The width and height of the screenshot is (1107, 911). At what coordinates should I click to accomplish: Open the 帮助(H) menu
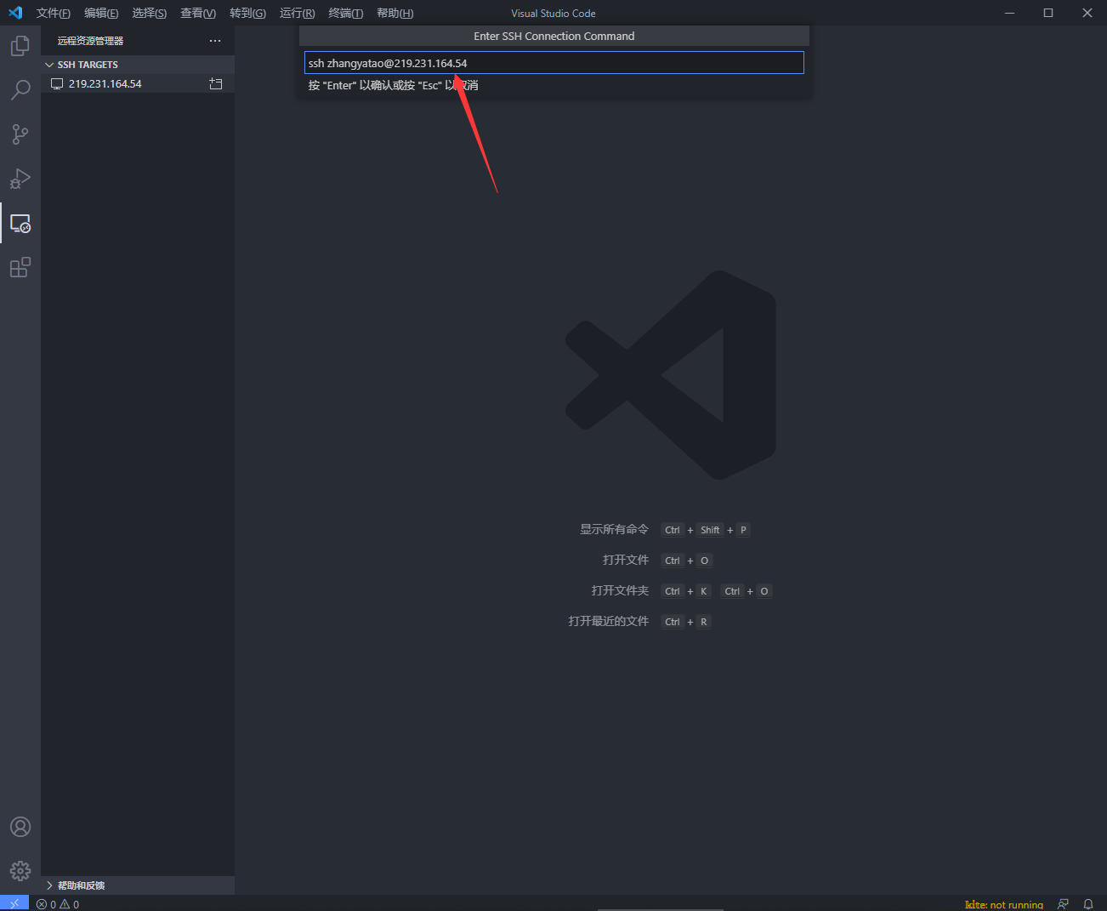coord(395,13)
